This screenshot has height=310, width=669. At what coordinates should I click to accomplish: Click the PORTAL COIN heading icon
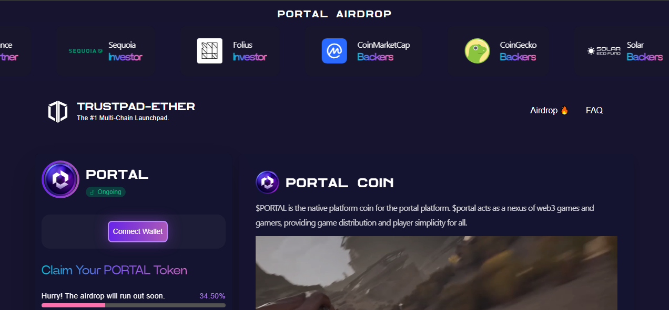click(x=267, y=183)
